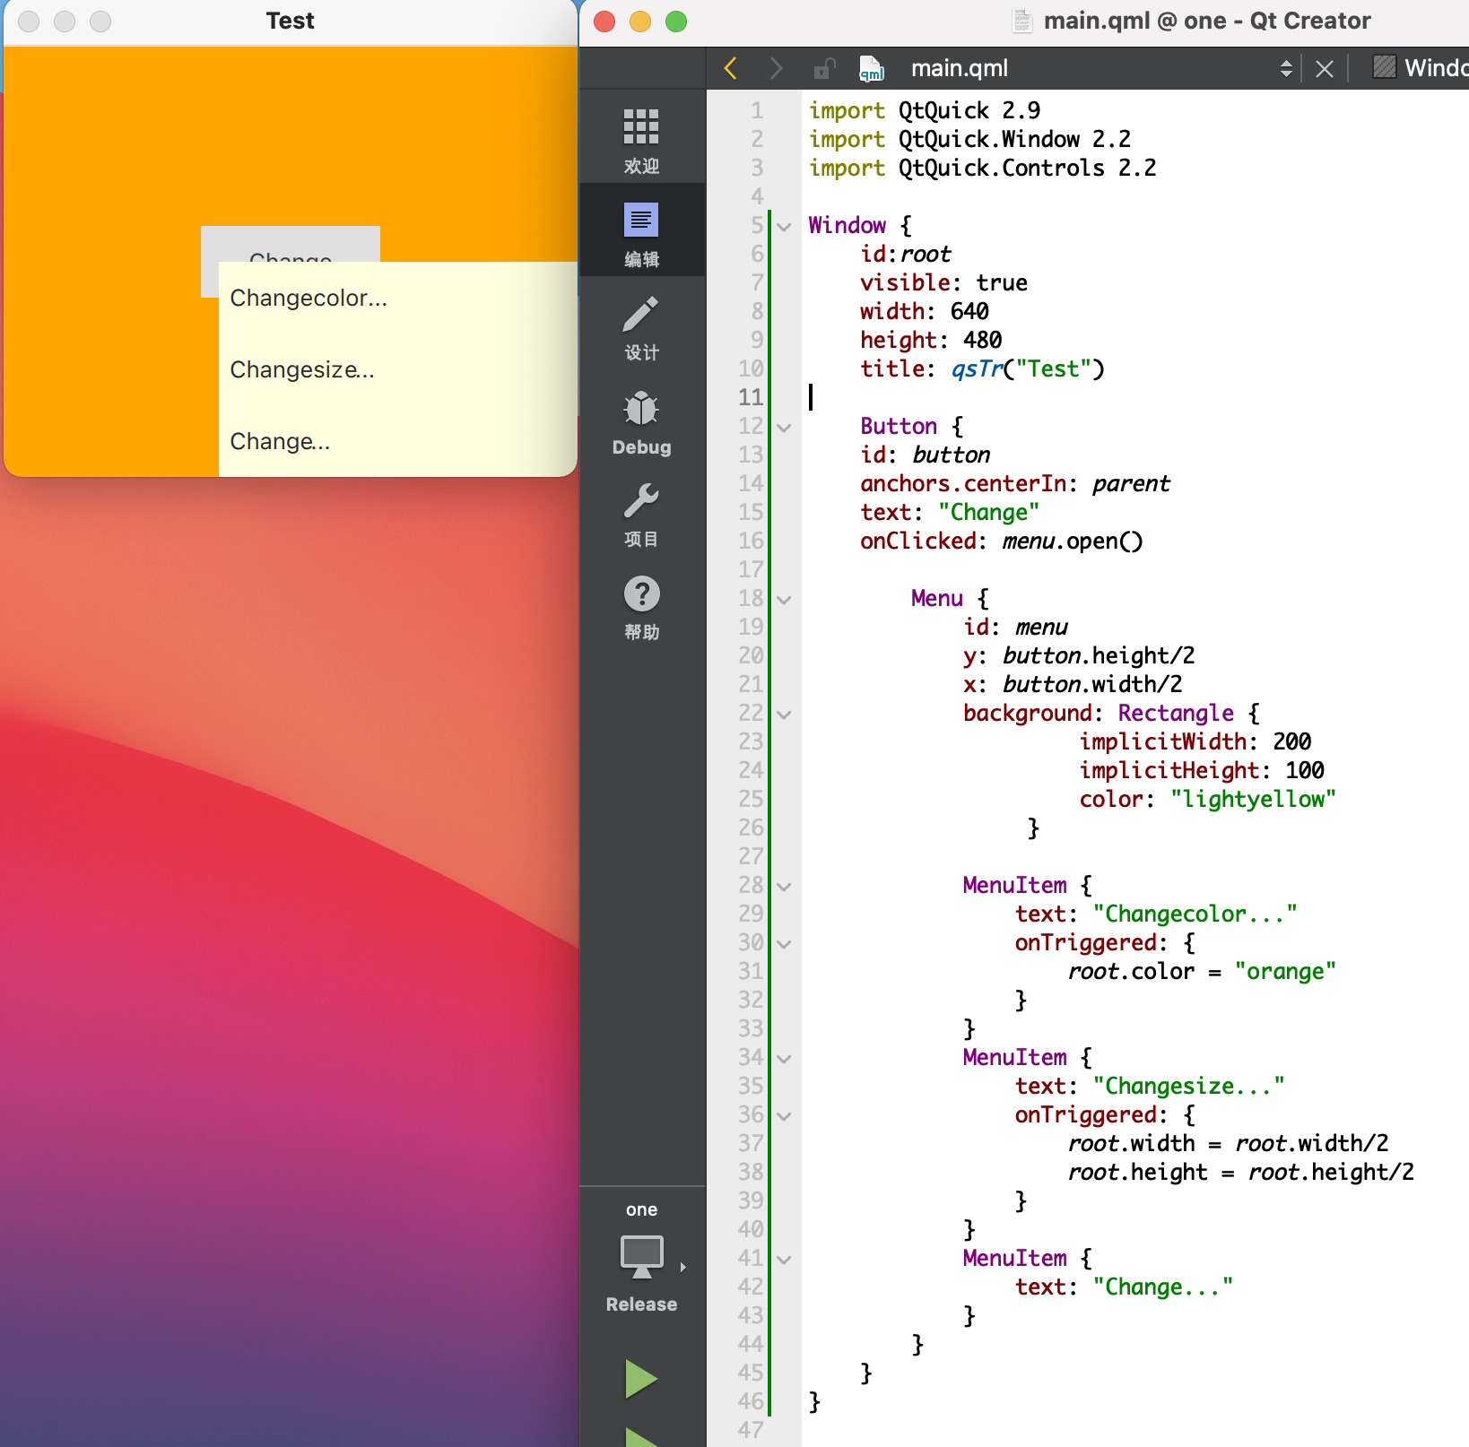This screenshot has height=1447, width=1469.
Task: Run the project with the green play button
Action: tap(640, 1378)
